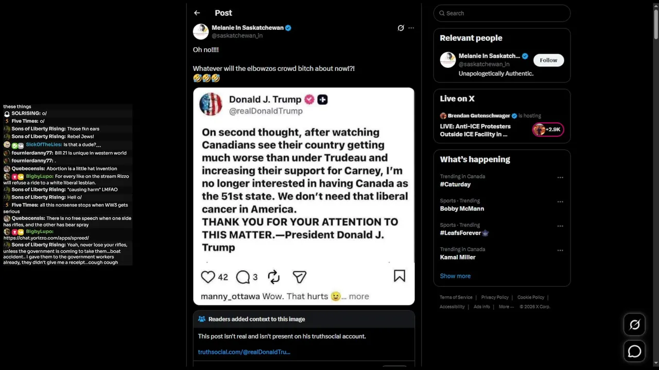
Task: Open the three-dot menu on Melanie's post
Action: [x=411, y=28]
